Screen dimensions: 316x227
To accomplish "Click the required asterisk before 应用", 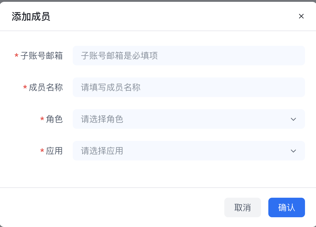I will (42, 151).
